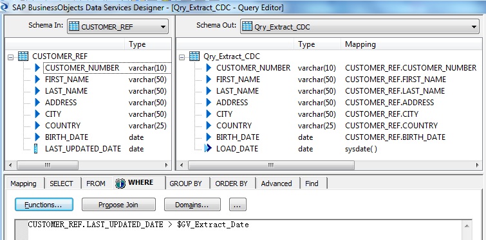Click the arrow icon beside output COUNTRY

tap(209, 125)
